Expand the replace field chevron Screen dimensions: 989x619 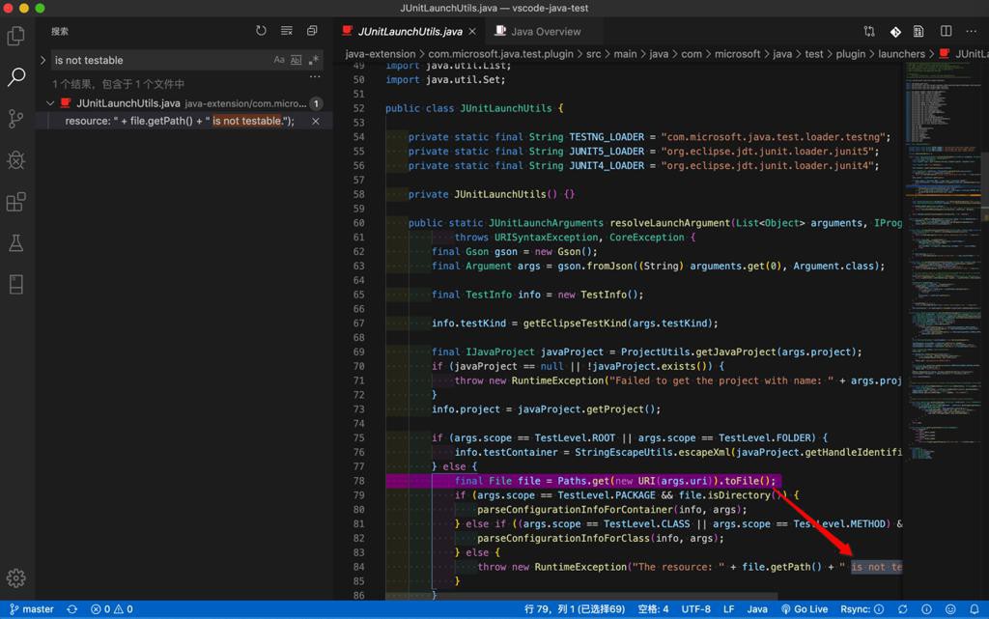(42, 60)
